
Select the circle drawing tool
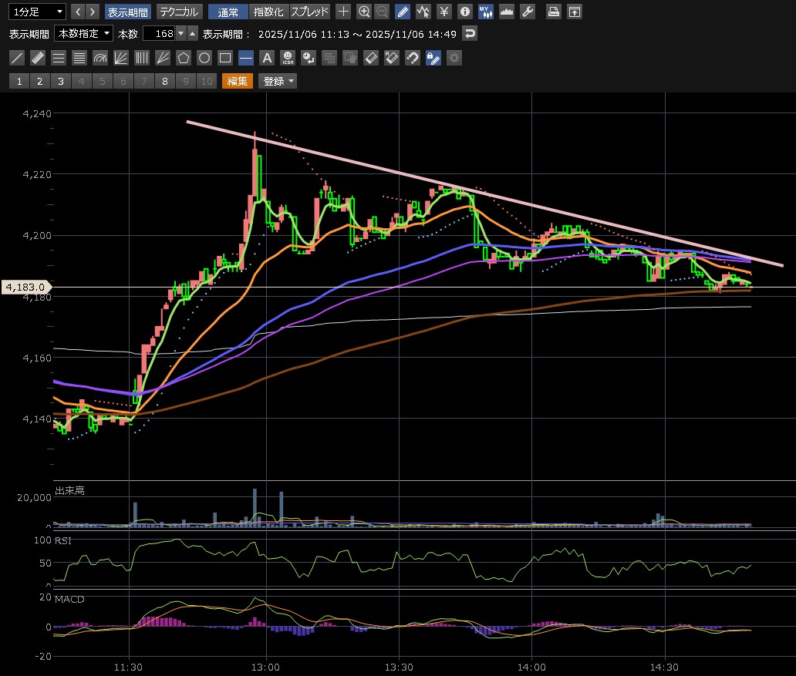(204, 58)
